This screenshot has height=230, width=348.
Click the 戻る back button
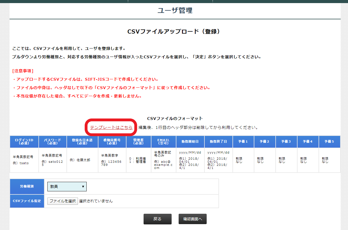tap(157, 219)
